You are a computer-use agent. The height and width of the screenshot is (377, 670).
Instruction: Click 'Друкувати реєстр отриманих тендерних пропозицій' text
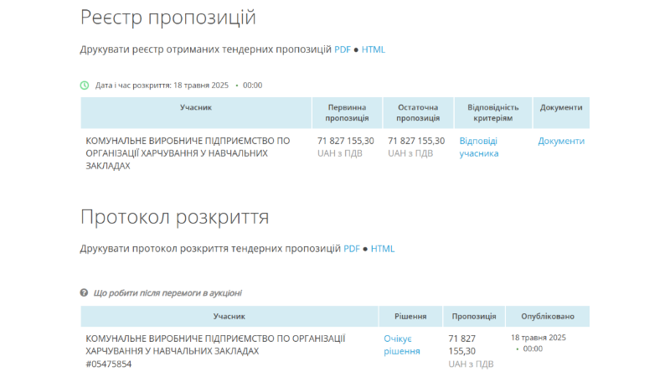point(205,49)
